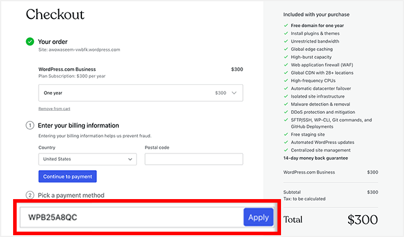404x237 pixels.
Task: Click the Enter your billing information heading
Action: click(78, 126)
